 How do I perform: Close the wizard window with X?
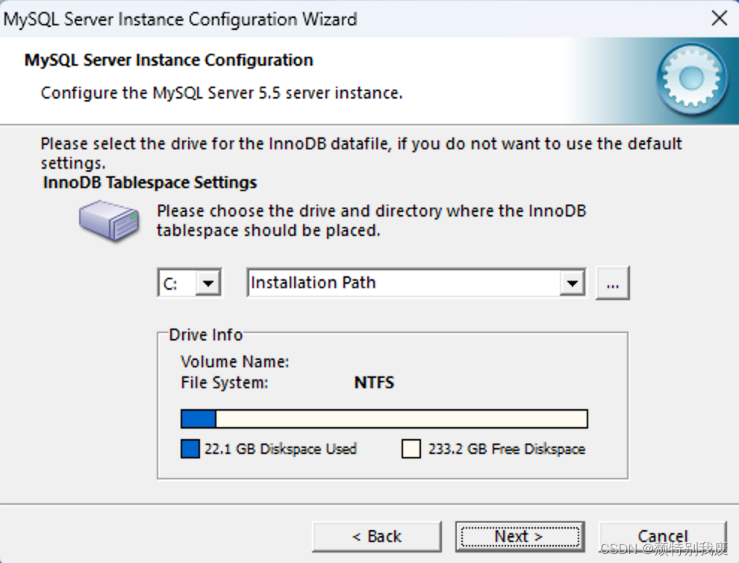pos(719,19)
